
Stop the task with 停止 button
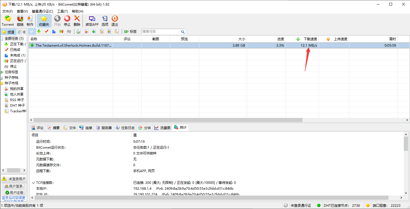tap(67, 21)
